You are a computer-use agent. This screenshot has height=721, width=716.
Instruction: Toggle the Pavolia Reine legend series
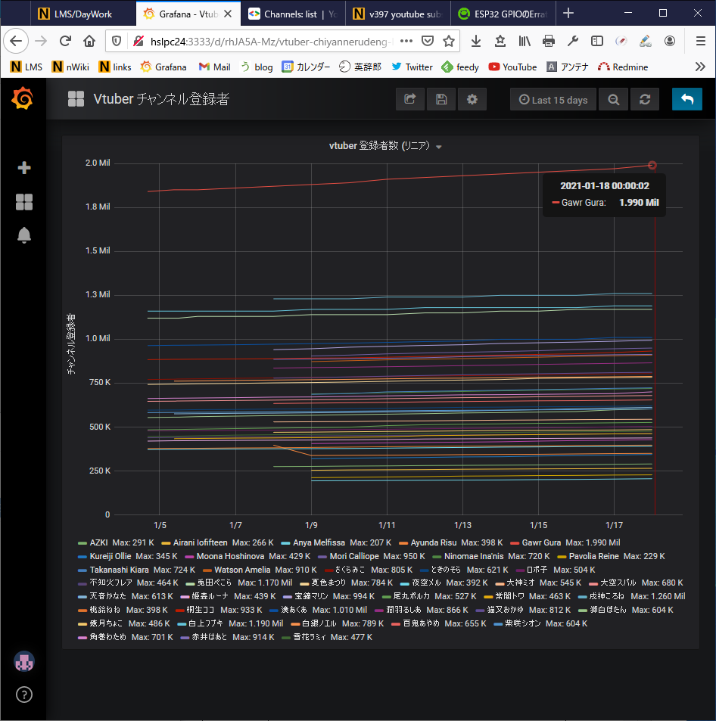coord(593,556)
